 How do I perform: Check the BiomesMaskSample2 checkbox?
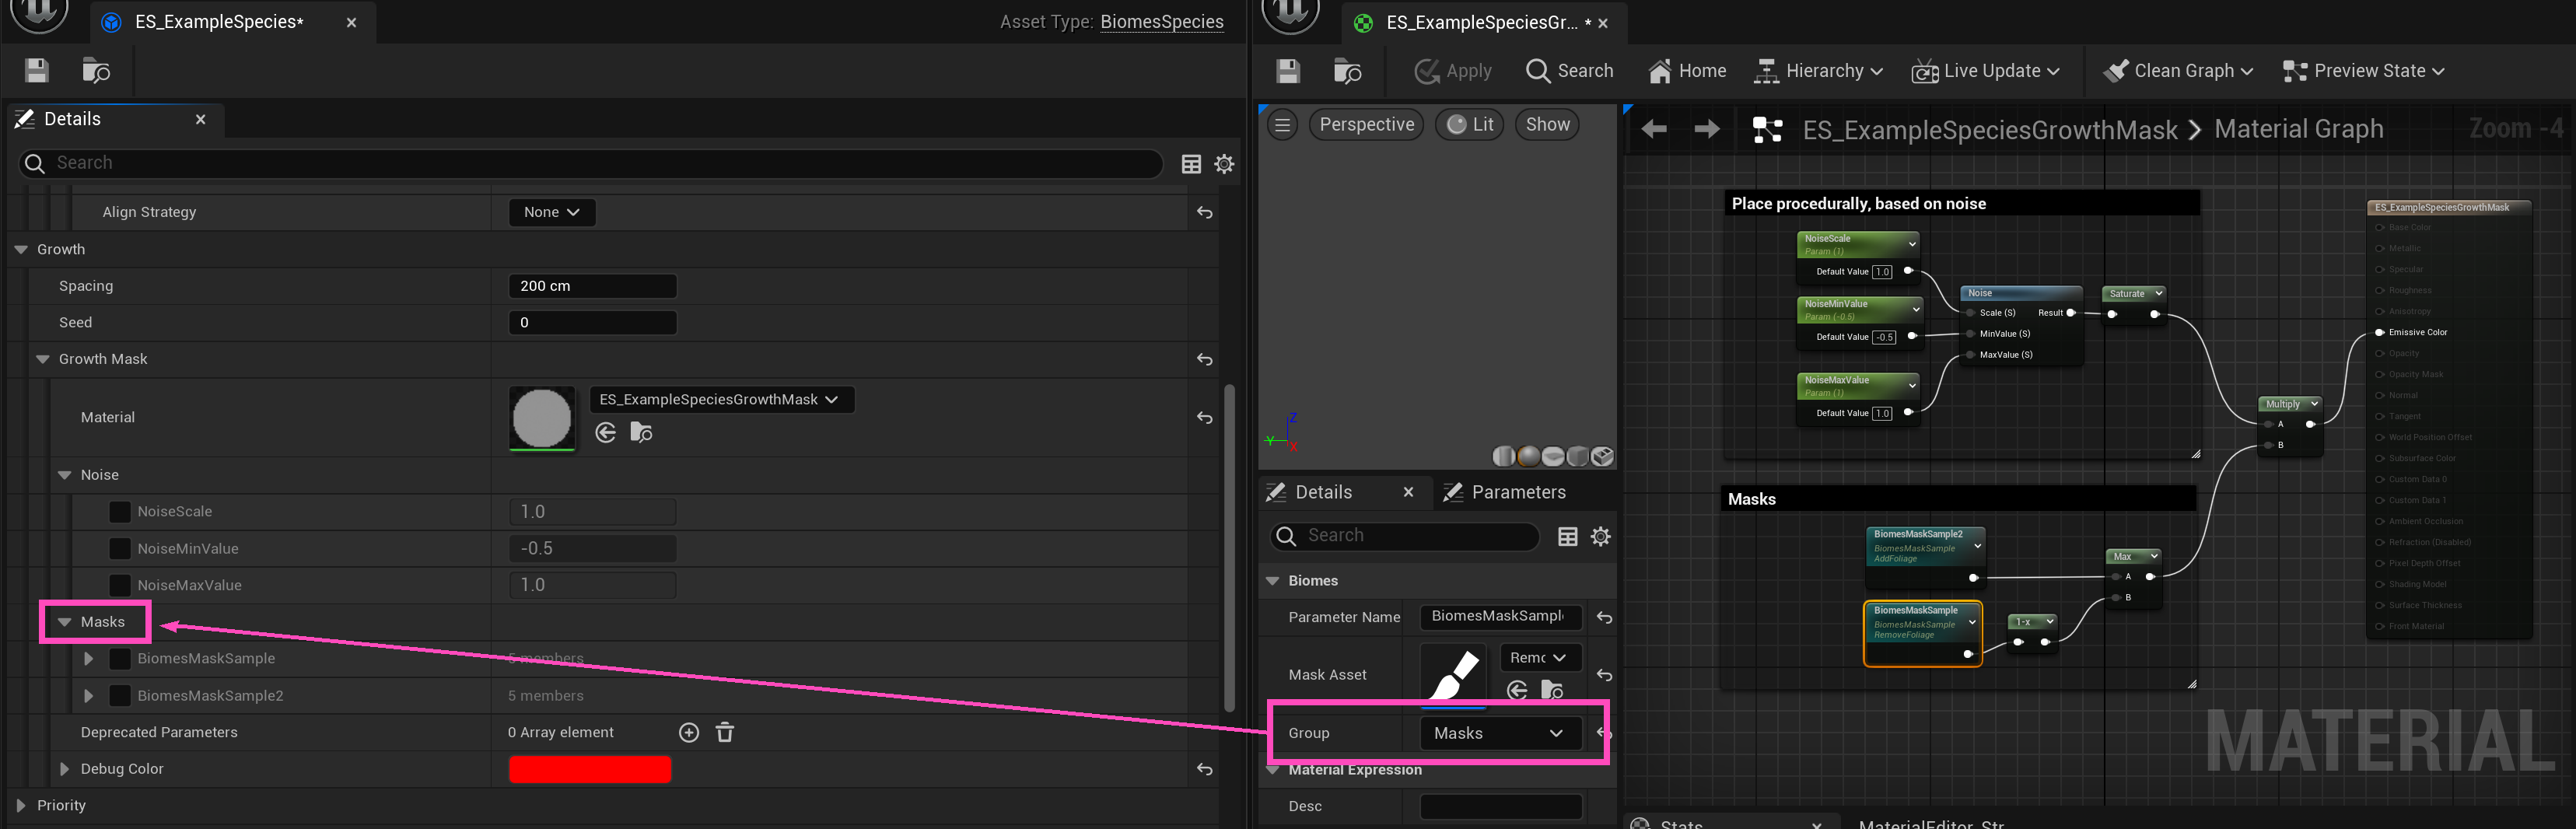[120, 696]
